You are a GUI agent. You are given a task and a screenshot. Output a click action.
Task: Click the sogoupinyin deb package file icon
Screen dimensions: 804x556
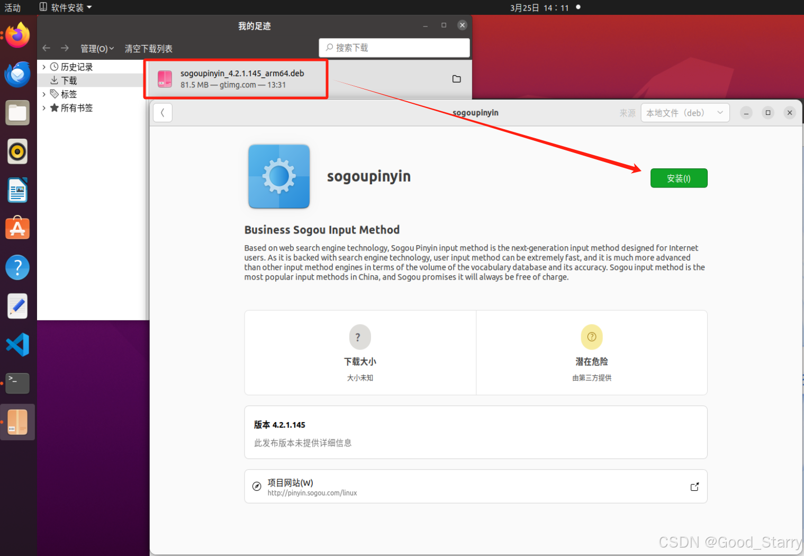click(165, 79)
